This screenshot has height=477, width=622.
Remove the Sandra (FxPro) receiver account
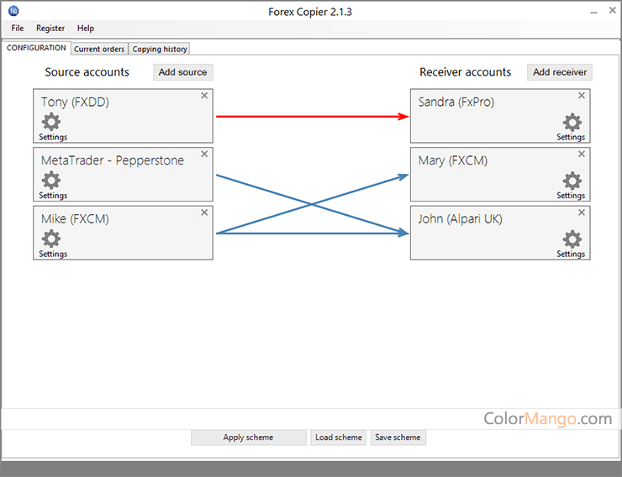click(x=582, y=96)
